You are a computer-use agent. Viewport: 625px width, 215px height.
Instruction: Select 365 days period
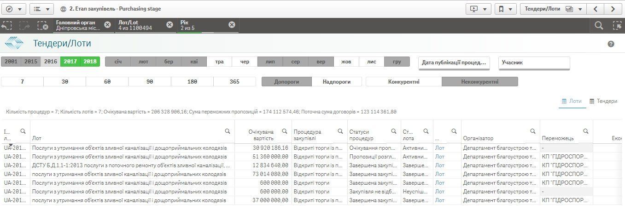(234, 82)
